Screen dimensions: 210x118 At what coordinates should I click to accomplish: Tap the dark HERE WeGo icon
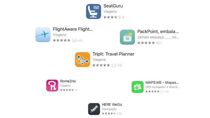point(94,109)
